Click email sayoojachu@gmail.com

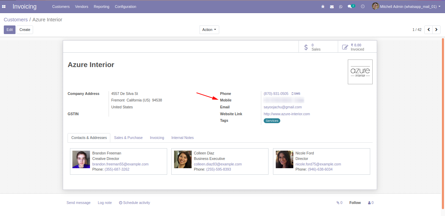pos(283,107)
